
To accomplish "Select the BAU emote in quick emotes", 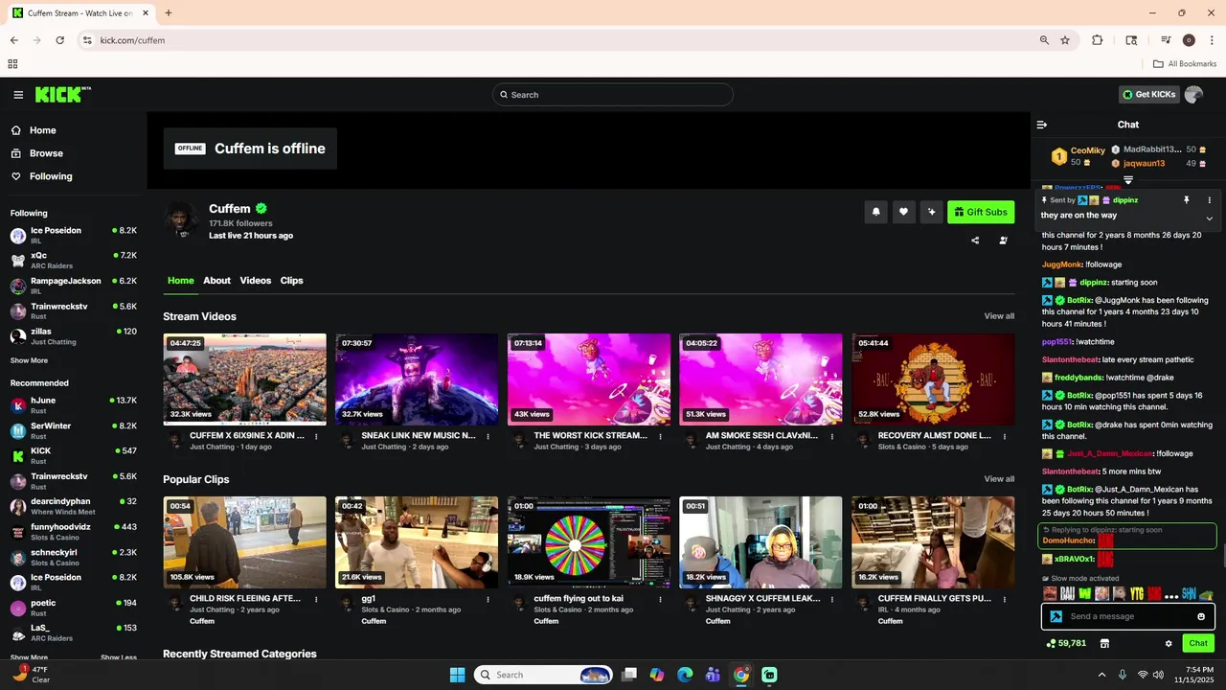I will pos(1067,593).
